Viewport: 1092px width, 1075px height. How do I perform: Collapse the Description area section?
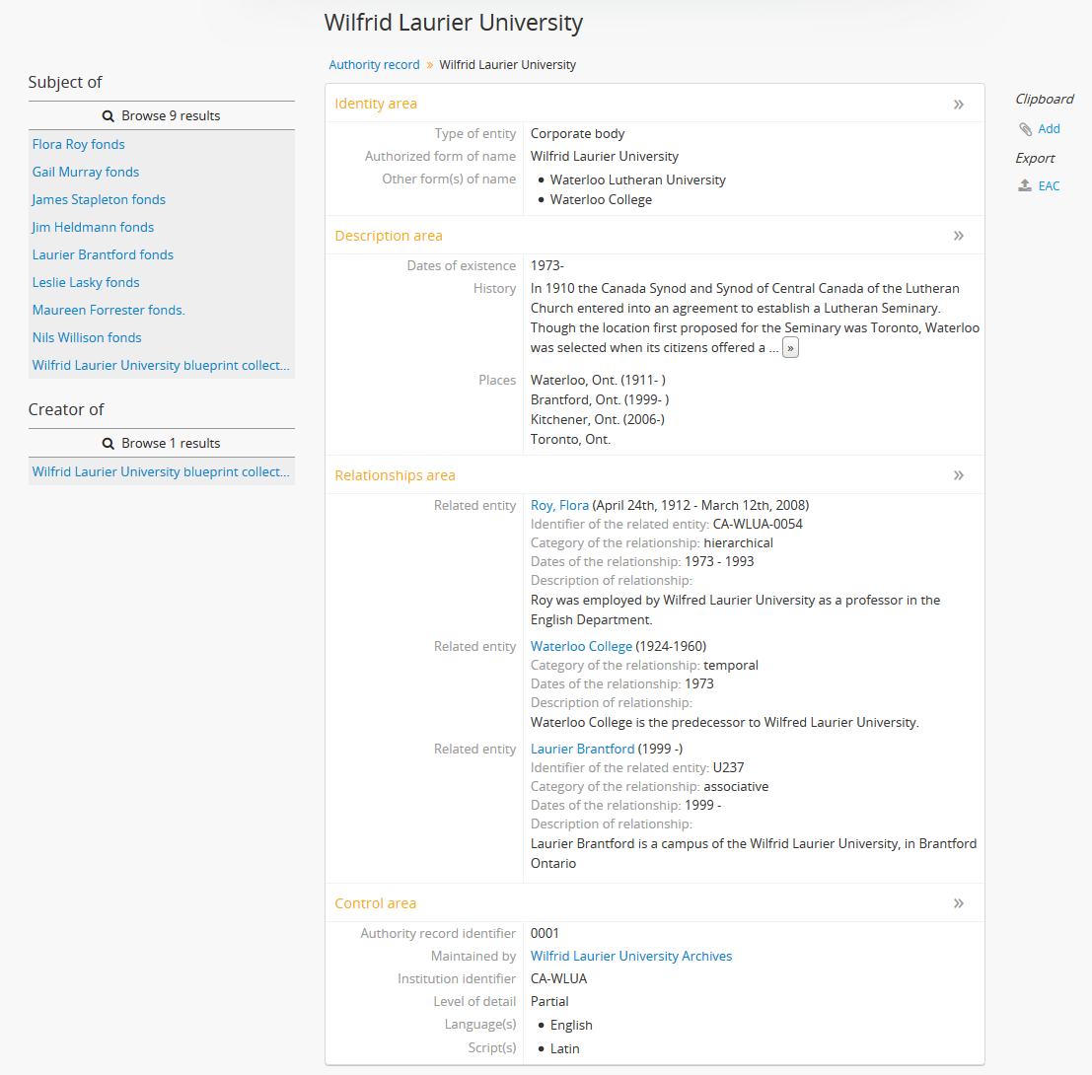pos(958,236)
